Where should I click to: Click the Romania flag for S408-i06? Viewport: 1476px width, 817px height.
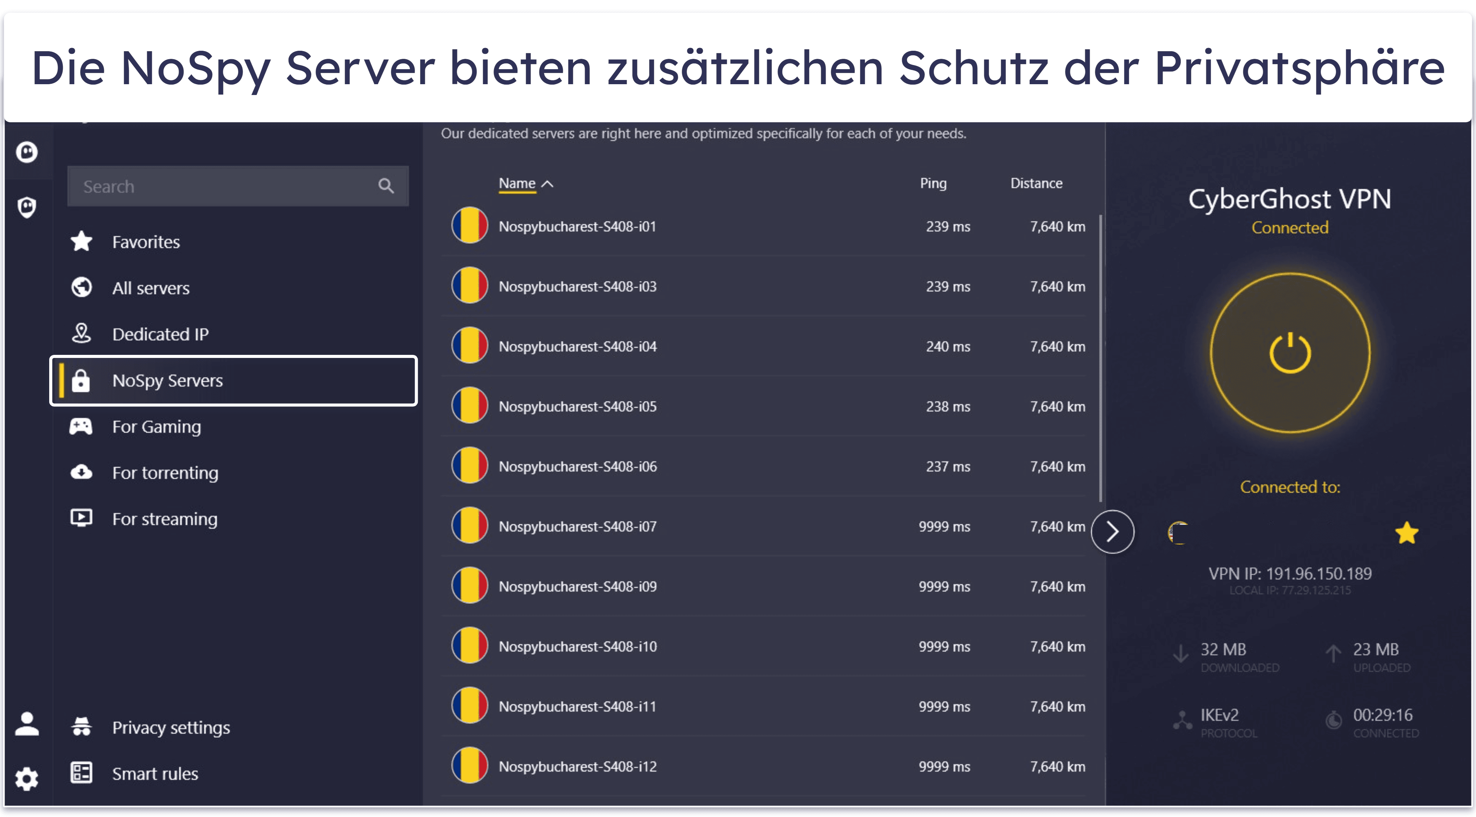[x=469, y=465]
